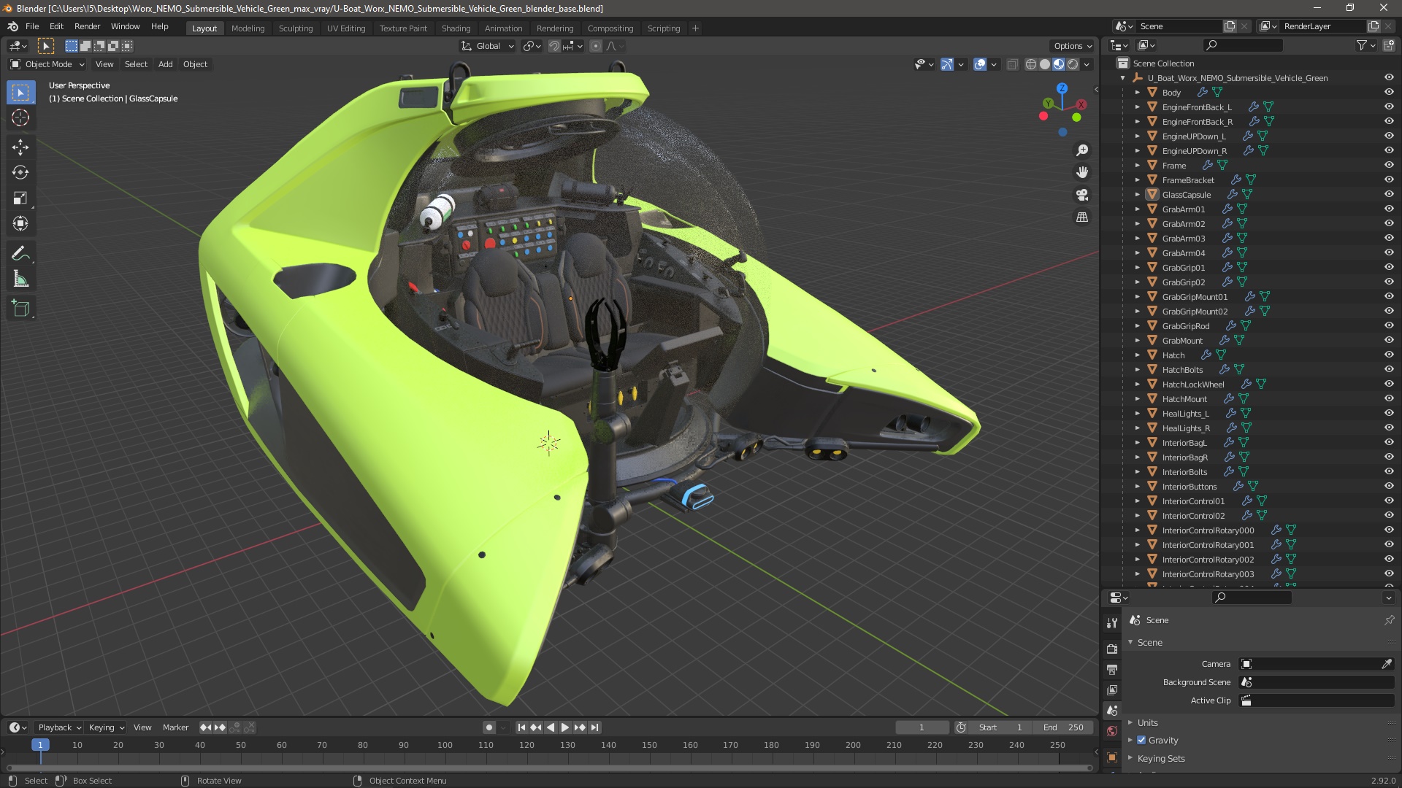Open the viewport Object menu
Image resolution: width=1402 pixels, height=788 pixels.
[x=195, y=64]
